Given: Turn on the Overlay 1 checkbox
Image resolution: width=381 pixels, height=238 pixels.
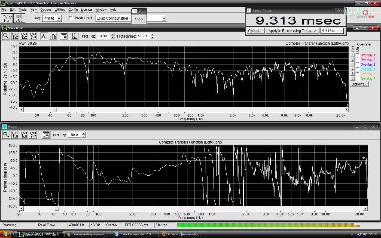Looking at the screenshot, I should (x=358, y=55).
